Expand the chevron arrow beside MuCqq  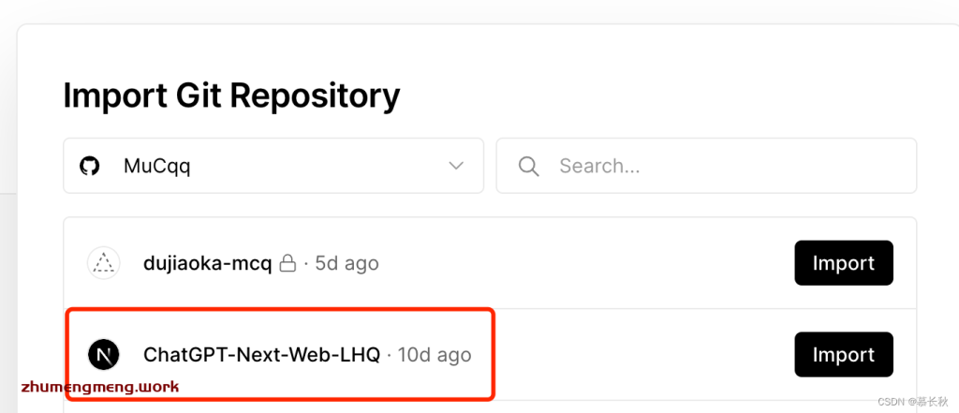click(x=456, y=166)
